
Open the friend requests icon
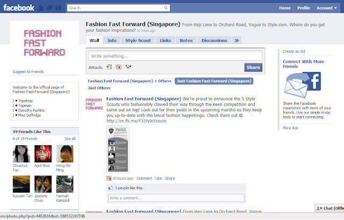pos(41,8)
